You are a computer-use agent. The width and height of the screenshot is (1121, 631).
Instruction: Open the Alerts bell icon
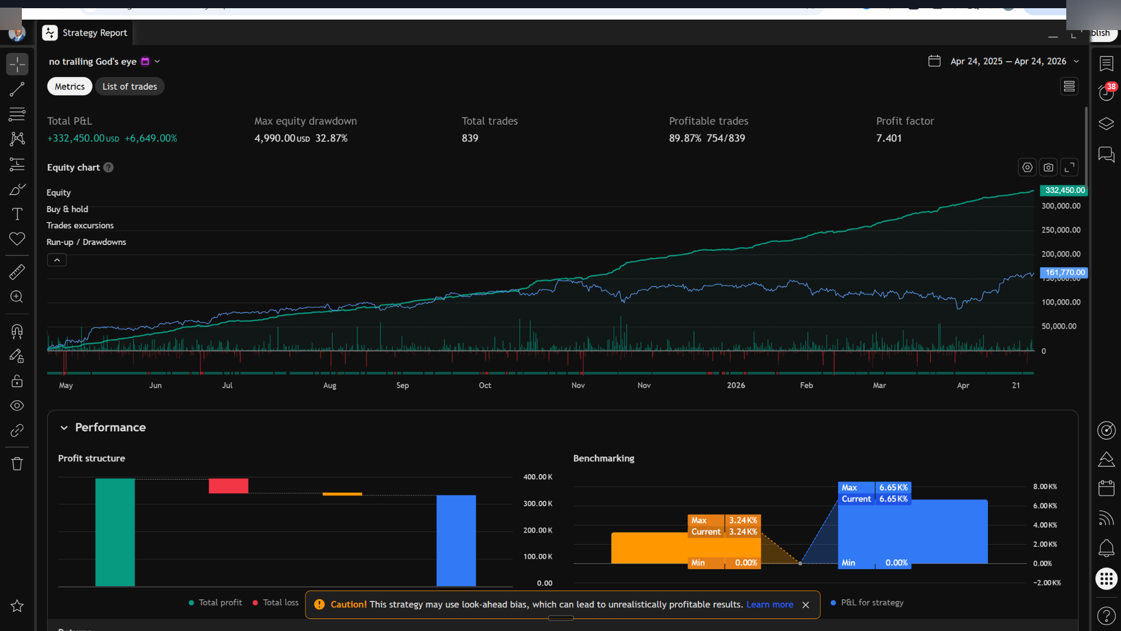coord(1106,547)
